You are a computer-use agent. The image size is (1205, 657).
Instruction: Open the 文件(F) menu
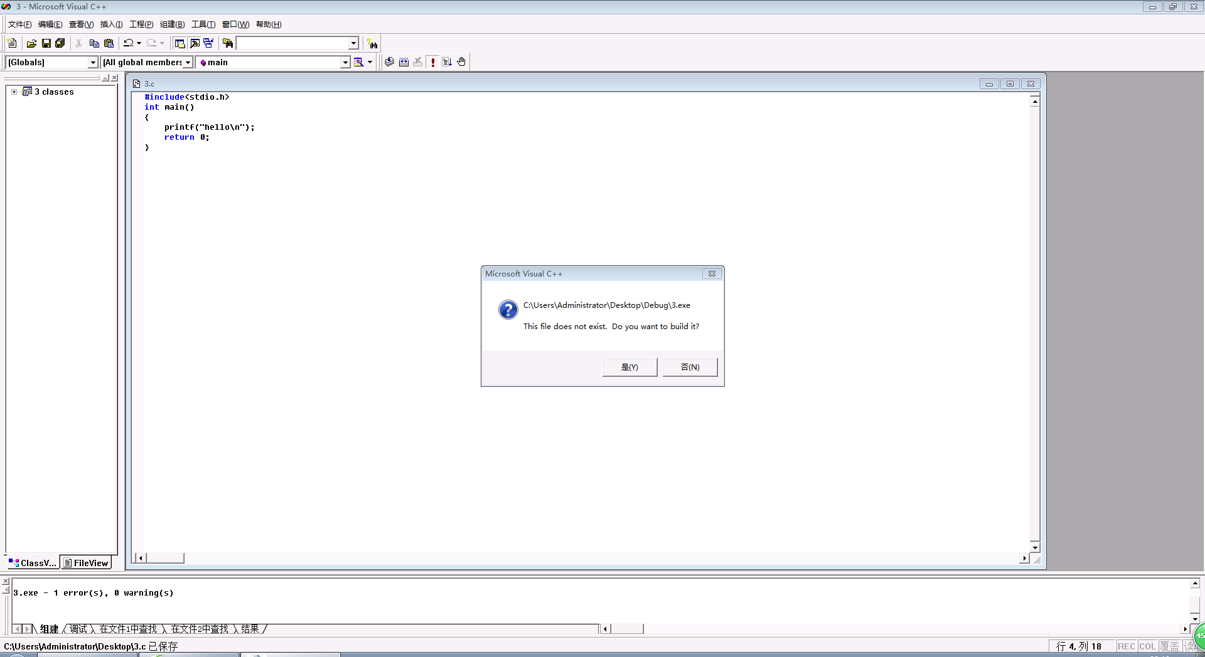[19, 24]
